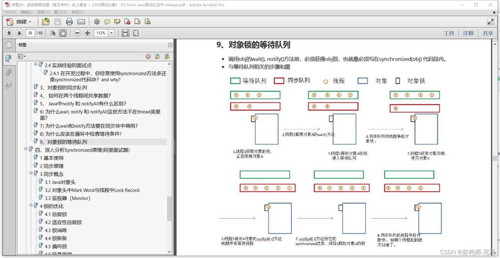Open the 注释 panel
Viewport: 500px width, 258px height.
pos(468,33)
